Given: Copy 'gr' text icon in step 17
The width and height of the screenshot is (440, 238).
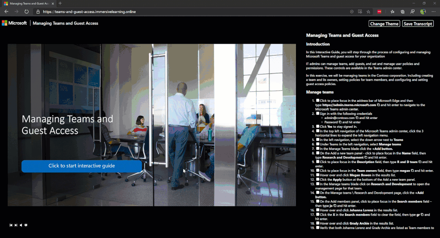Looking at the screenshot, I should (422, 215).
